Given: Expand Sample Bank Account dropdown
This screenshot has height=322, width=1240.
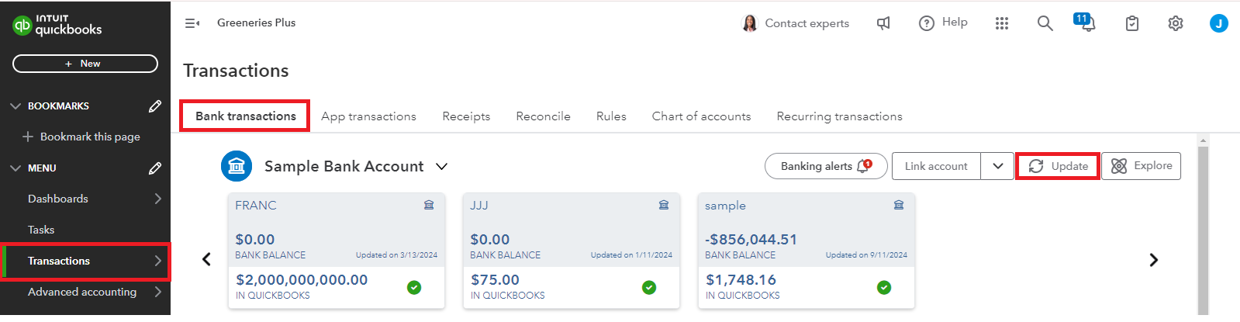Looking at the screenshot, I should coord(441,166).
